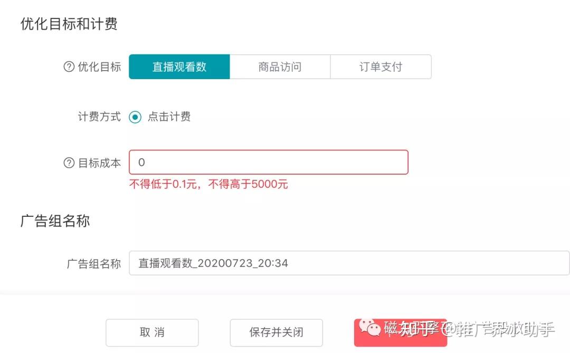Choose the 订单支付 optimization goal

[x=381, y=67]
